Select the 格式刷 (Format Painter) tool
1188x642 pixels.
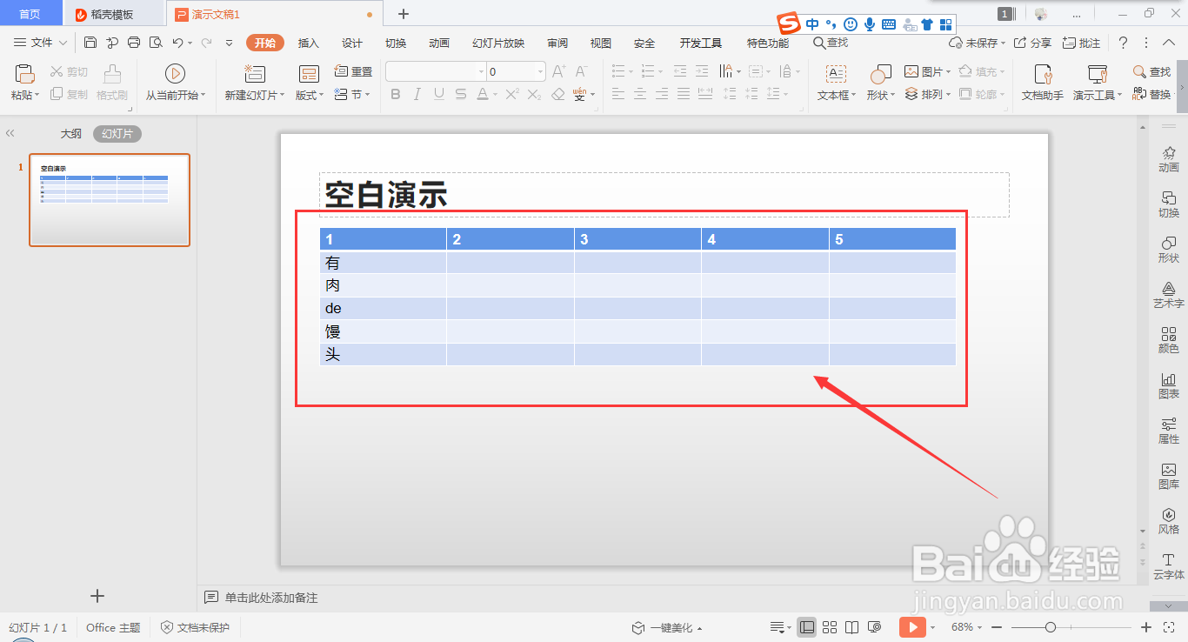(111, 83)
